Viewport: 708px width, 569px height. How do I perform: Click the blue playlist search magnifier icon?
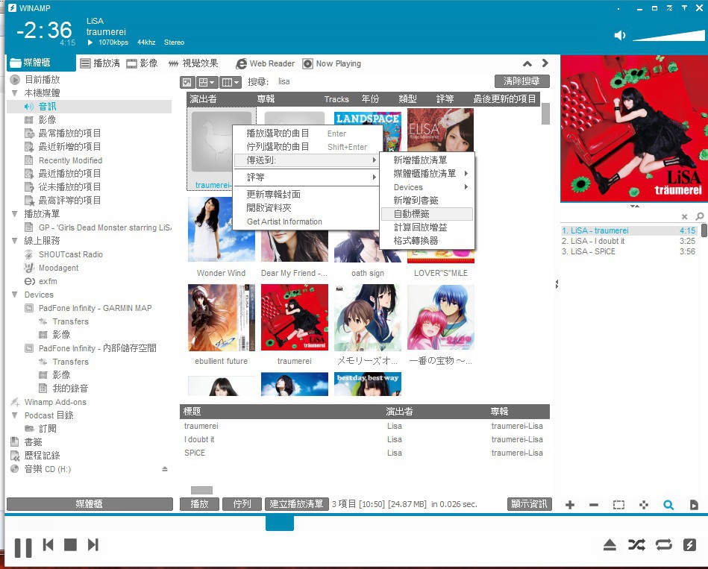click(x=668, y=505)
